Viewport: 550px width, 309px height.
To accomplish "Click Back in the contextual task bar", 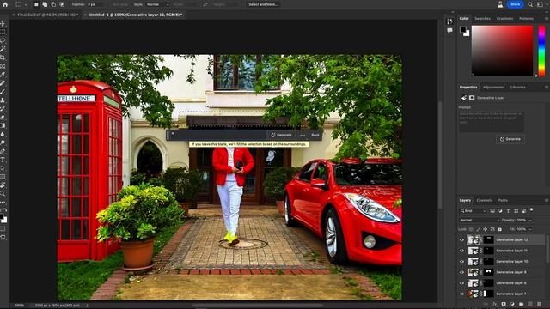I will [315, 135].
